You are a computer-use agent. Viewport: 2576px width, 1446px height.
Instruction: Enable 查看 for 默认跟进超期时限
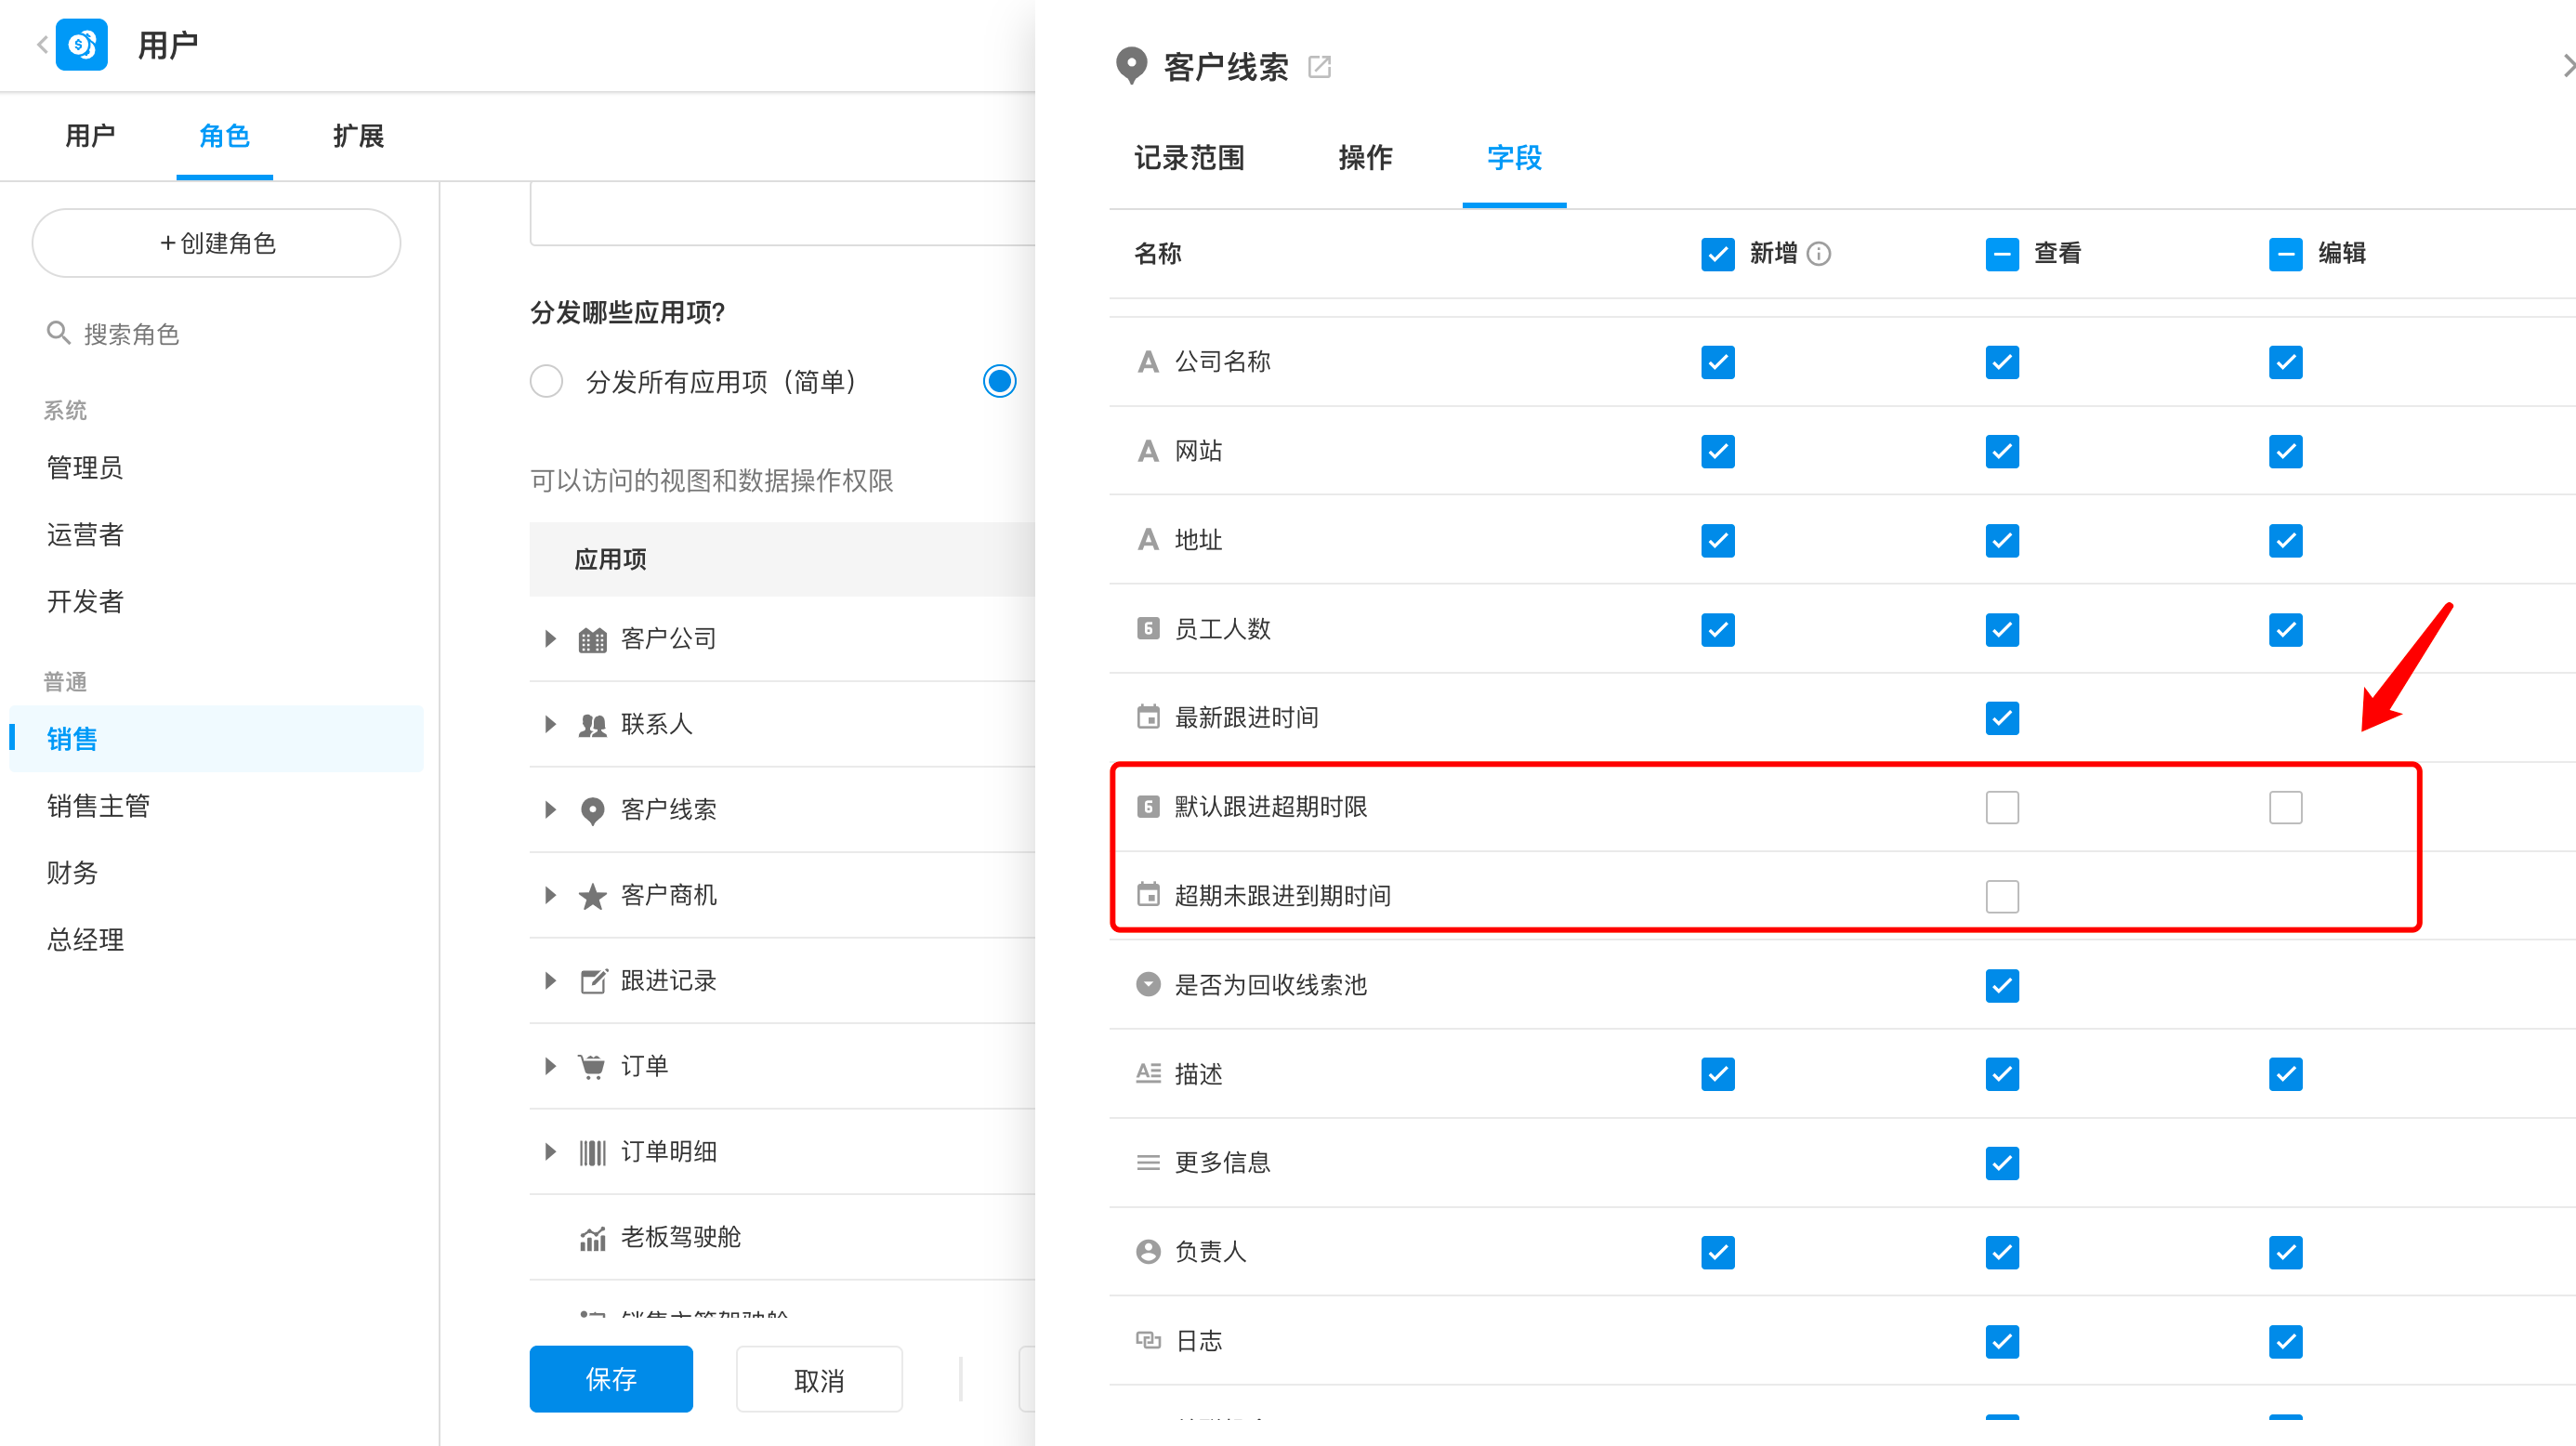(2001, 807)
